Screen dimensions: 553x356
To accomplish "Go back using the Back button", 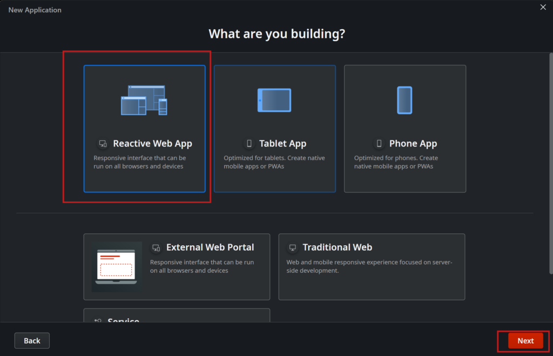I will 32,340.
